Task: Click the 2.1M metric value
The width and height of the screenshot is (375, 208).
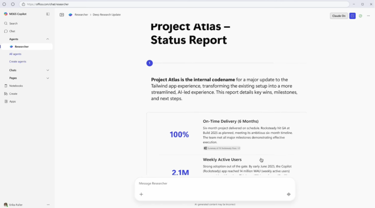Action: pos(180,172)
